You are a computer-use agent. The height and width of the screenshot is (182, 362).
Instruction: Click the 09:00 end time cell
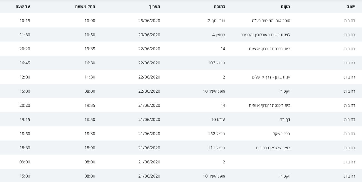[25, 162]
